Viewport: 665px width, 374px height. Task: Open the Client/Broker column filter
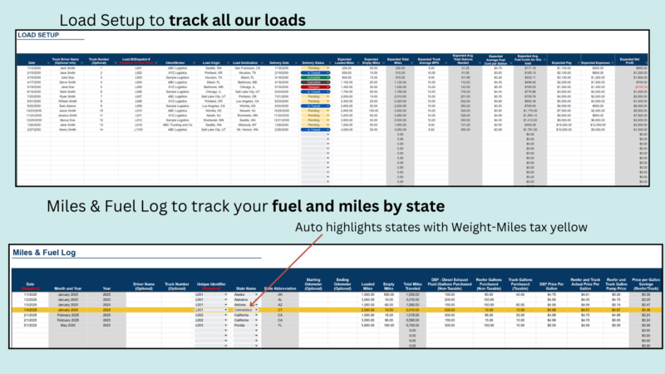tap(194, 63)
